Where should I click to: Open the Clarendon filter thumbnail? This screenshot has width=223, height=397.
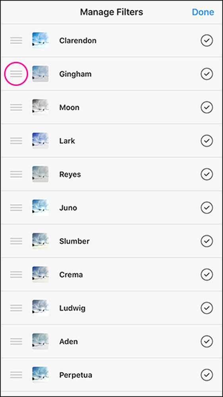click(x=40, y=40)
